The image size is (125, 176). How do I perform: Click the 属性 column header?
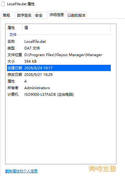[x=15, y=28]
